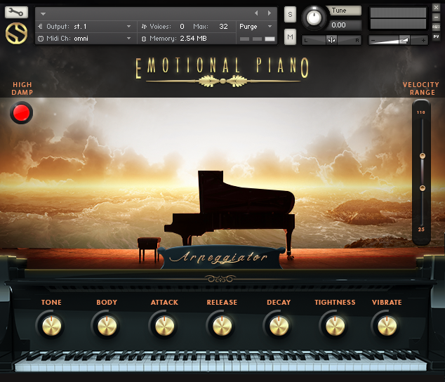Image resolution: width=445 pixels, height=382 pixels.
Task: Click the Decay knob
Action: coord(279,326)
